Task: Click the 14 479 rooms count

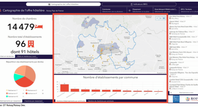Action: tap(21, 27)
